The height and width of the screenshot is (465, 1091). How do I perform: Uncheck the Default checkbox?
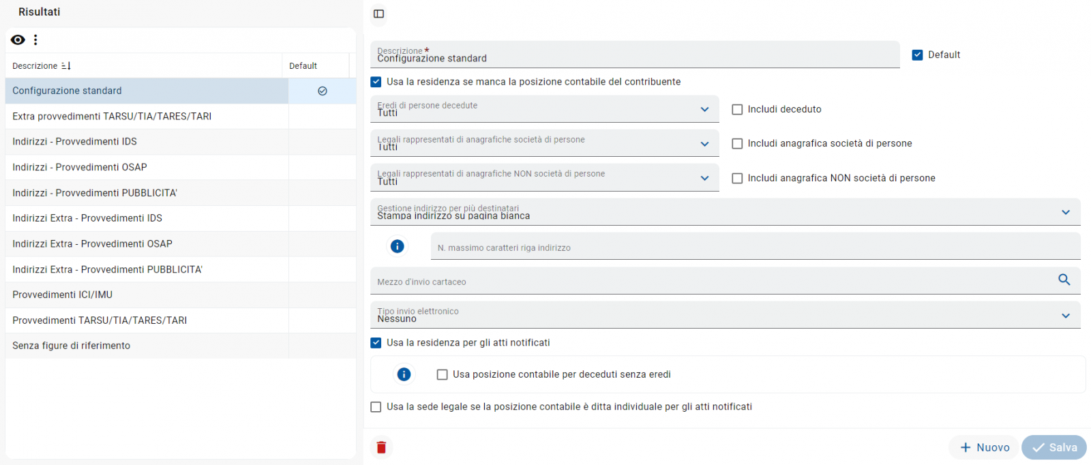(918, 55)
